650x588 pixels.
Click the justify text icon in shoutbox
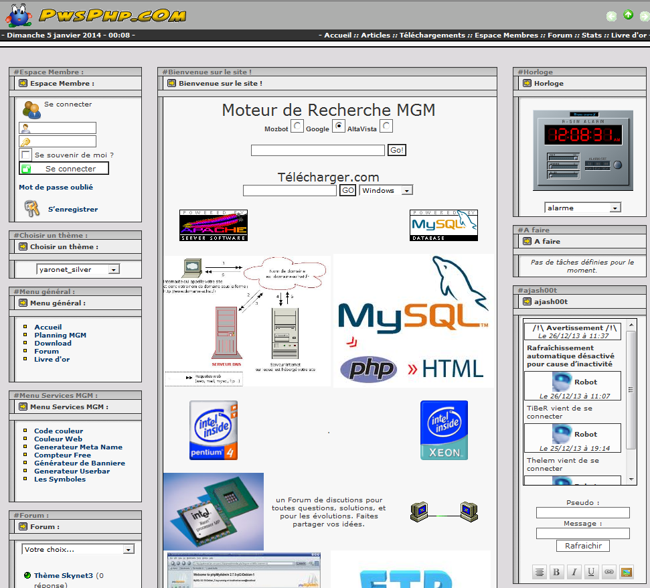540,572
